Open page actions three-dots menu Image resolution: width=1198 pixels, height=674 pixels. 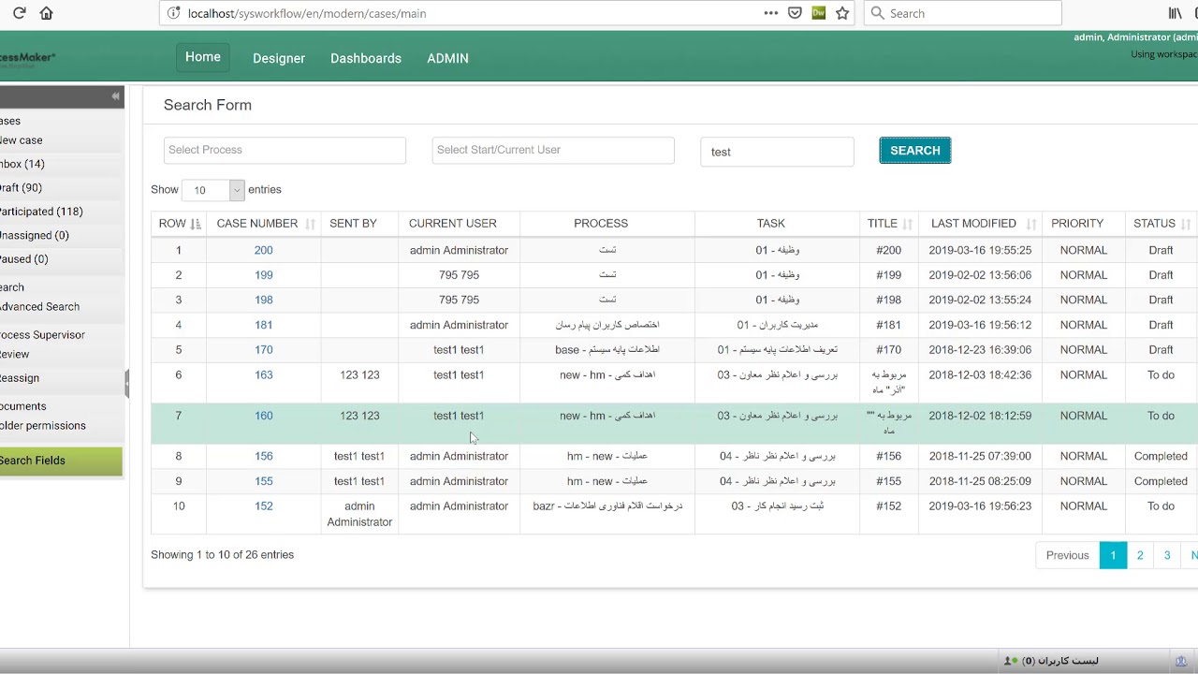[x=770, y=13]
